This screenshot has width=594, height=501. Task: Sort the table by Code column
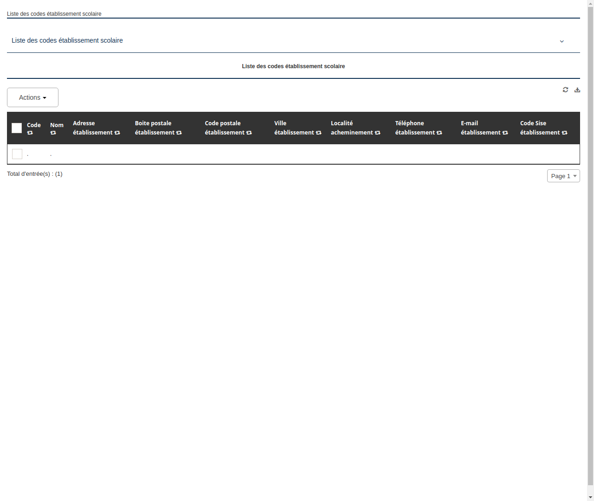click(x=30, y=133)
